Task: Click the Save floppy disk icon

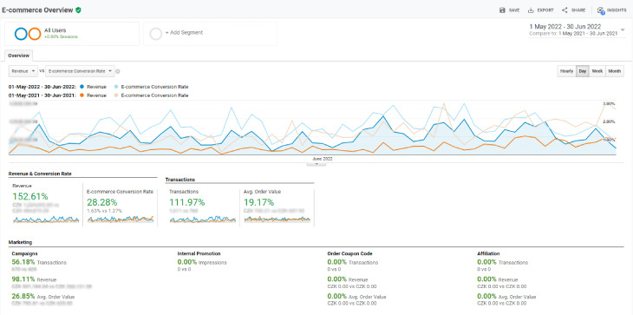Action: point(502,10)
